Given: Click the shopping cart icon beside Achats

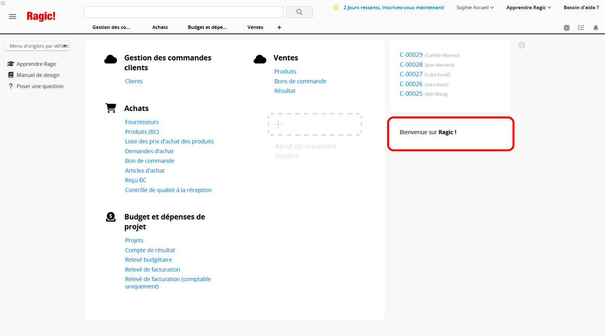Looking at the screenshot, I should pyautogui.click(x=111, y=108).
